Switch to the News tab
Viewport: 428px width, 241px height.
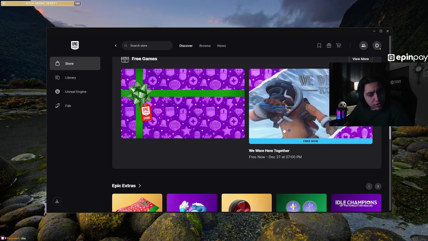coord(221,46)
